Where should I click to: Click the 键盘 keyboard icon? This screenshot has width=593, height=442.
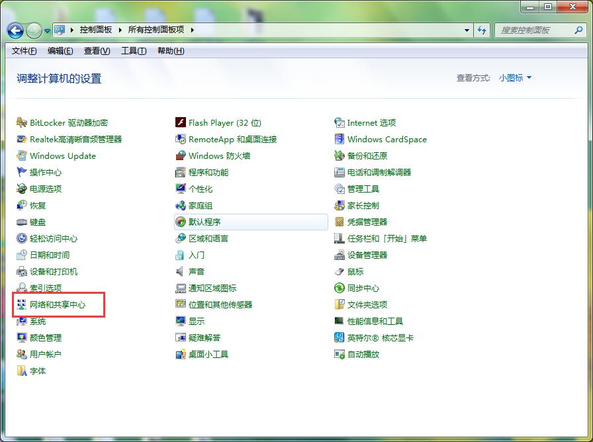click(x=22, y=222)
